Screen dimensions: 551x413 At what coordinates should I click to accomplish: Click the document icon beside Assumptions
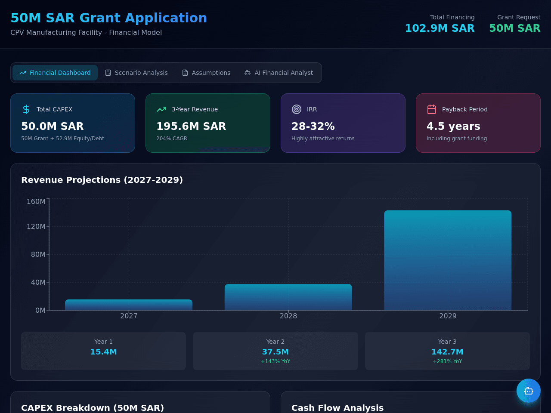[185, 73]
